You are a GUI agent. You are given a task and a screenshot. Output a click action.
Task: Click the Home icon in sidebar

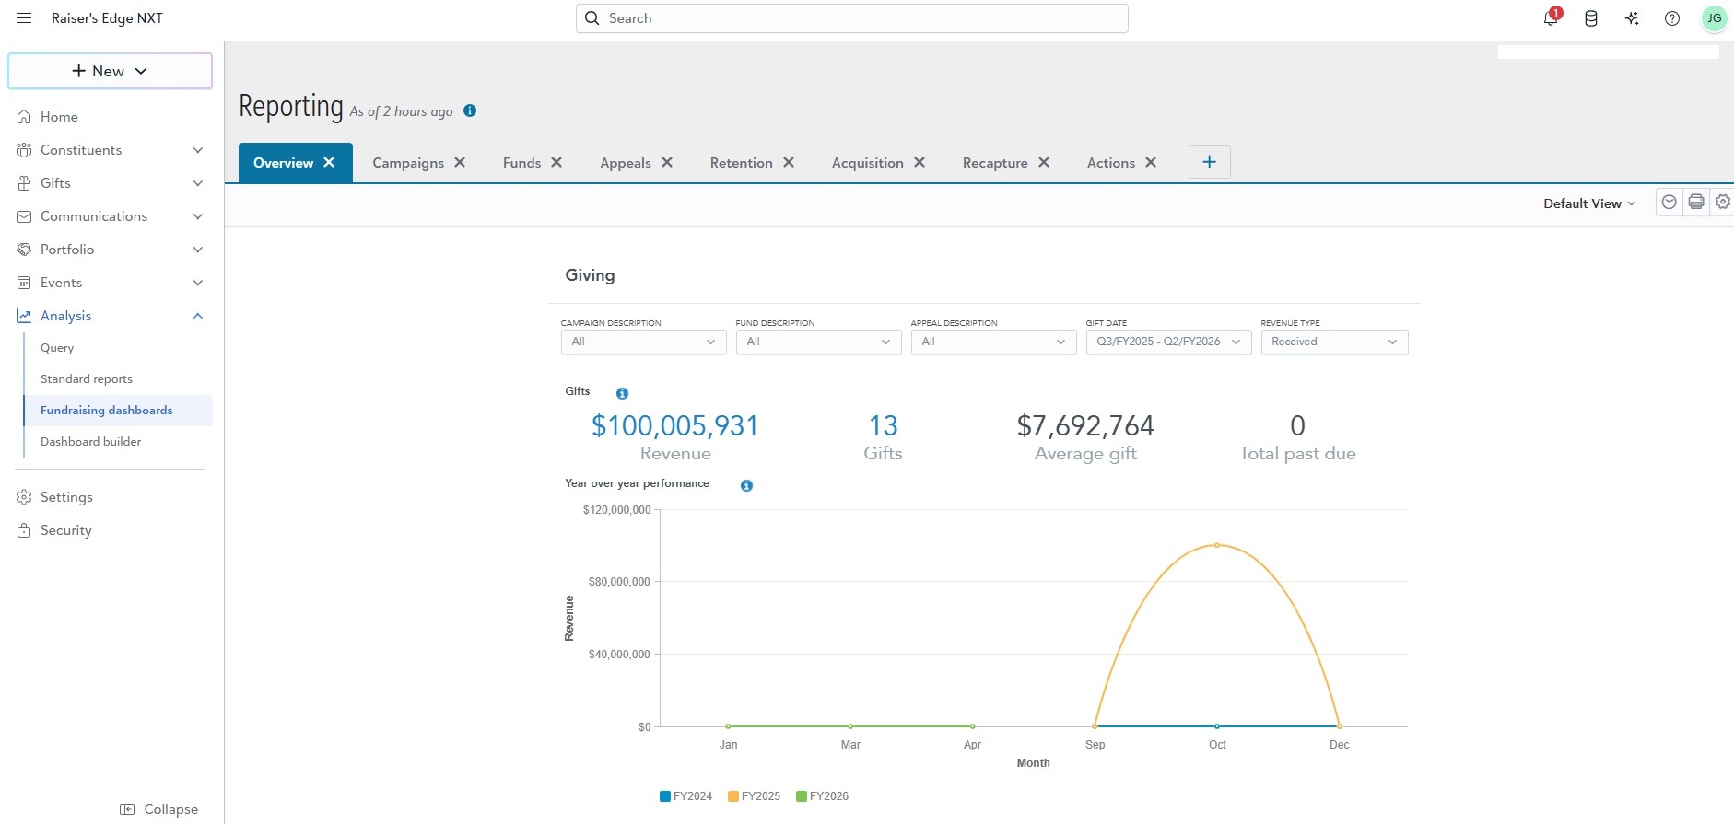(x=24, y=117)
